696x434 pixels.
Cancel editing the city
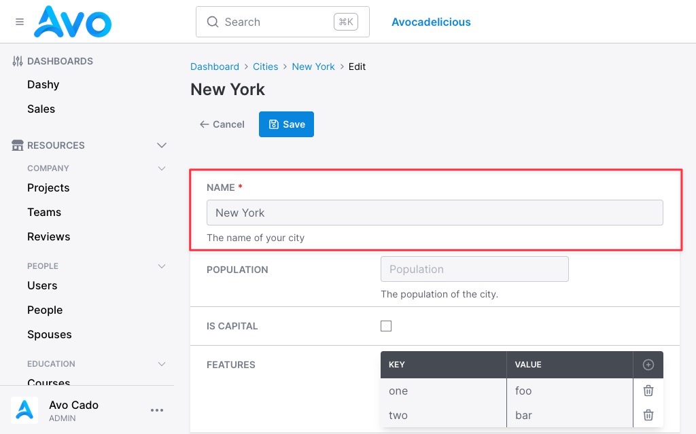click(x=222, y=124)
